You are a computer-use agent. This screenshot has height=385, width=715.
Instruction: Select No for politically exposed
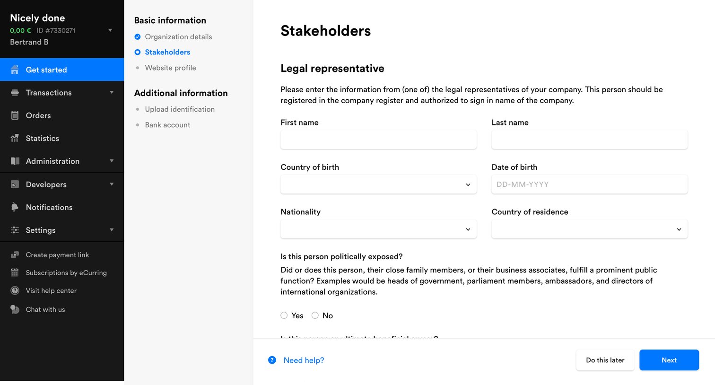click(x=315, y=315)
